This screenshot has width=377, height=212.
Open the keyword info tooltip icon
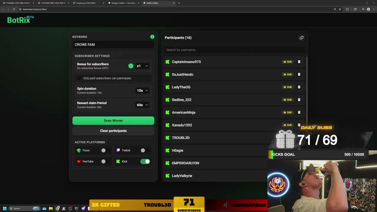(152, 37)
